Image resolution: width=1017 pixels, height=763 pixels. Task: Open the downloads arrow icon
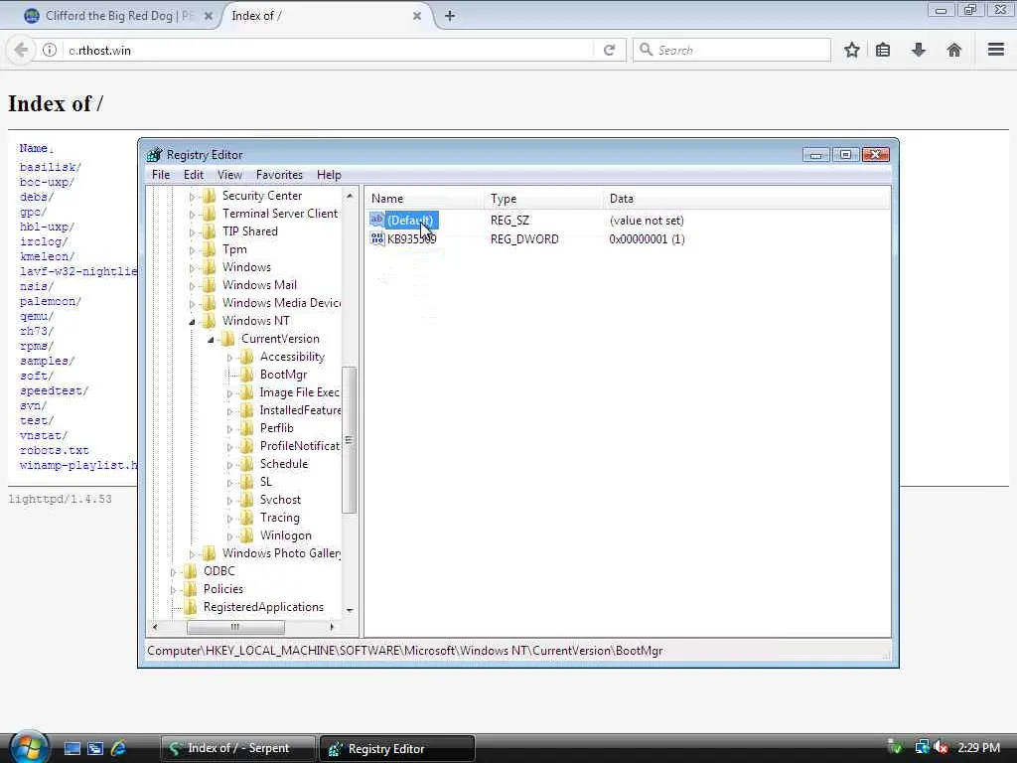click(x=919, y=50)
